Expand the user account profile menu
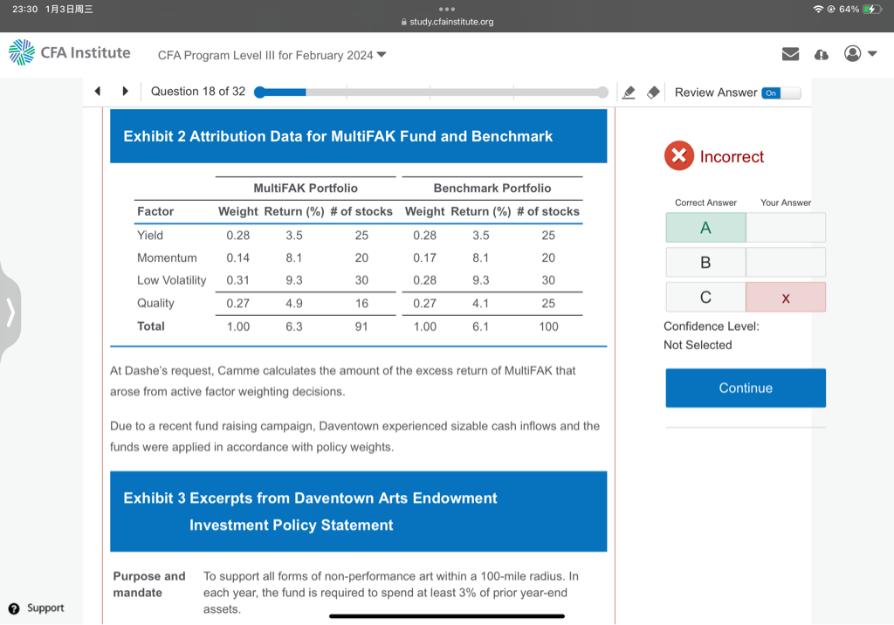The image size is (894, 625). coord(860,54)
